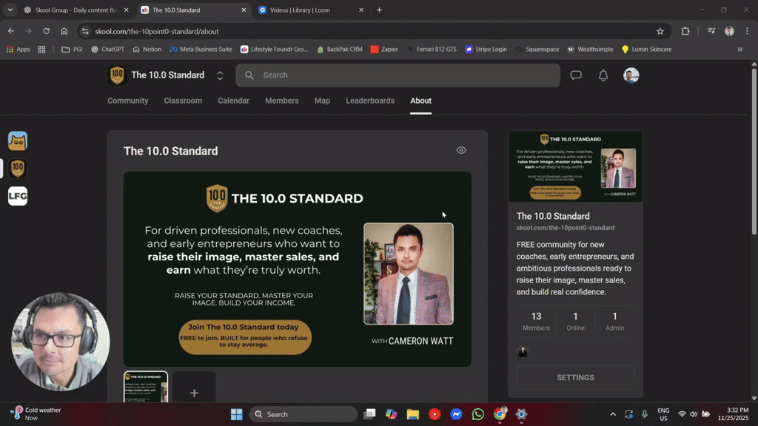This screenshot has height=426, width=758.
Task: Open the notifications bell
Action: [603, 75]
